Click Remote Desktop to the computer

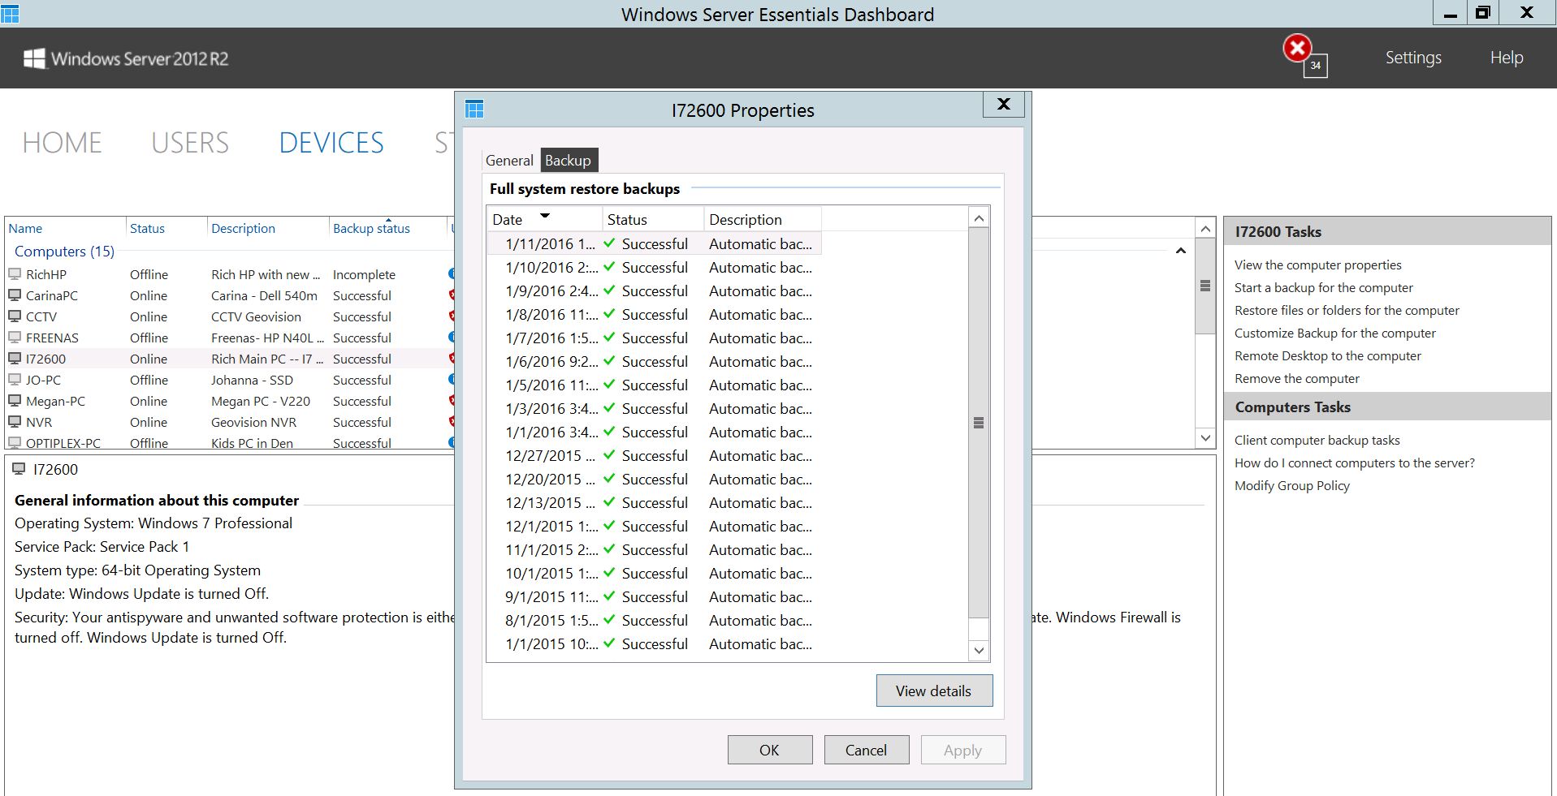click(1327, 355)
